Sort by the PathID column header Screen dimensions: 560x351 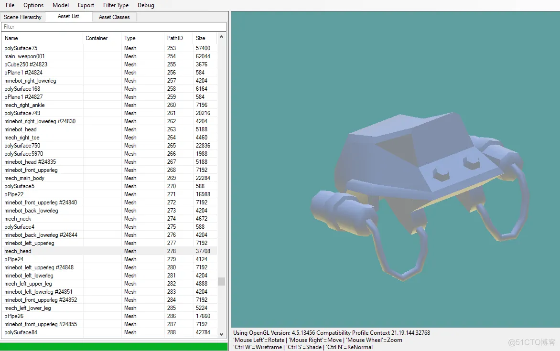coord(179,38)
